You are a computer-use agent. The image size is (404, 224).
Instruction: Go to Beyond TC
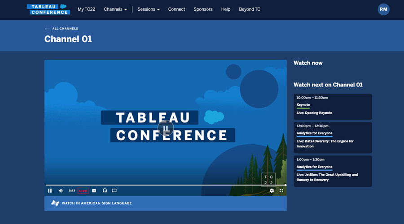pyautogui.click(x=250, y=9)
